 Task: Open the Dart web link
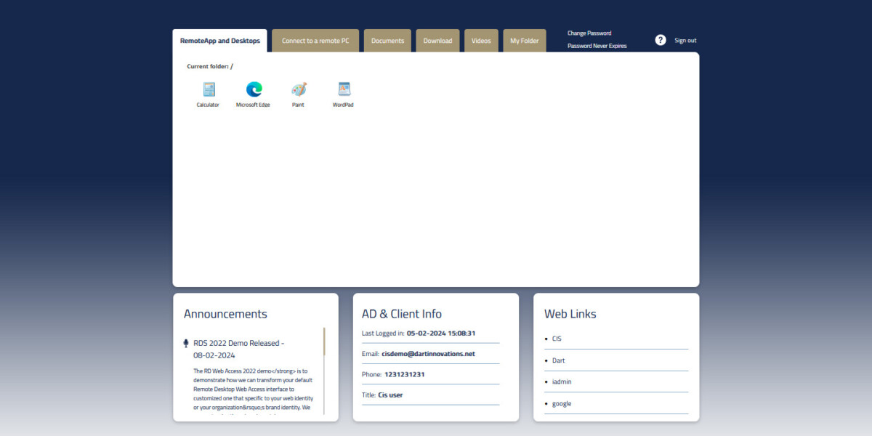[558, 360]
